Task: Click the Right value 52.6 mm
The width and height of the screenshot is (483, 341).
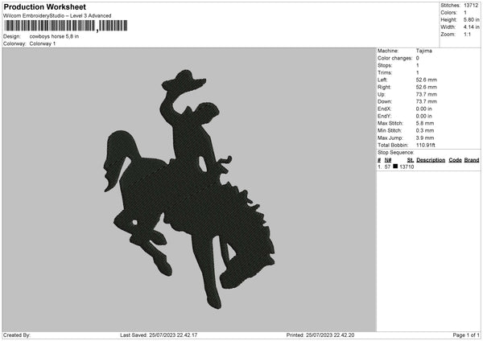Action: (427, 87)
